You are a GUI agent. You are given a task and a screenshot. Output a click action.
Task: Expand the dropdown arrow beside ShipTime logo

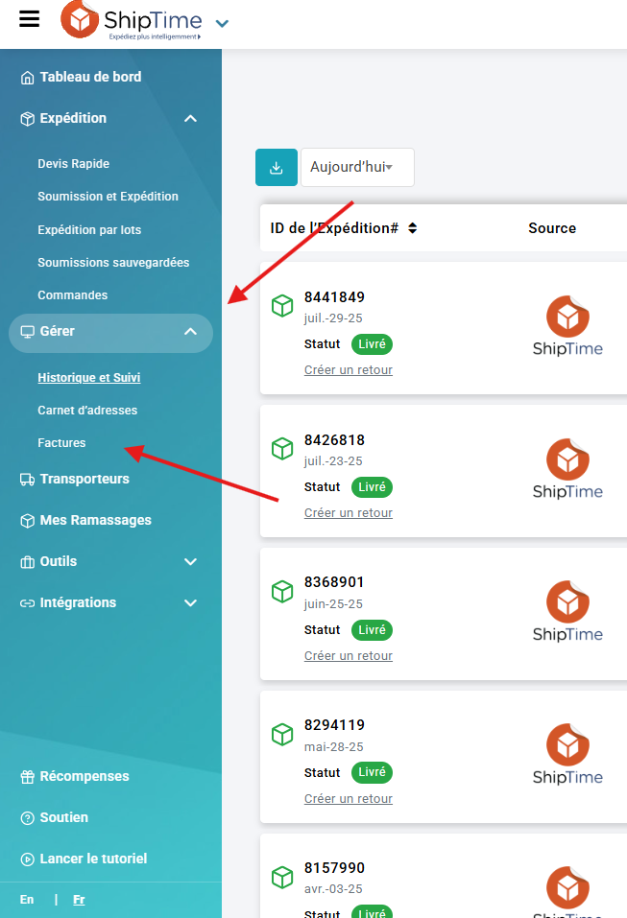[222, 23]
